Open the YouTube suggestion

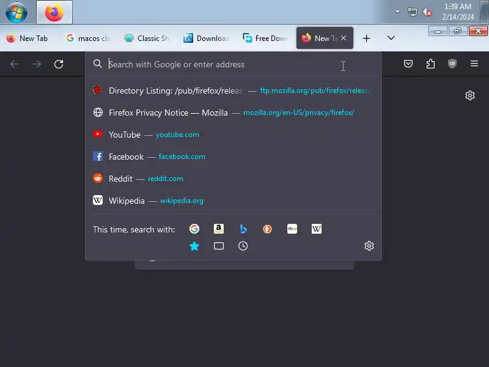click(233, 135)
